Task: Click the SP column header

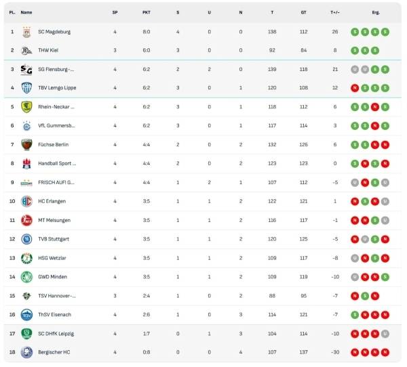Action: point(115,12)
